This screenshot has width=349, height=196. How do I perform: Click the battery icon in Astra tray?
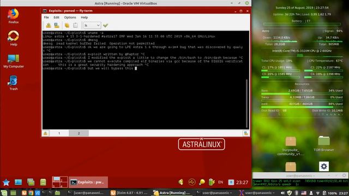pyautogui.click(x=212, y=182)
